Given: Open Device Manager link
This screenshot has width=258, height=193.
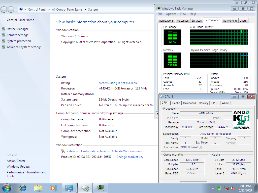Looking at the screenshot, I should 18,29.
